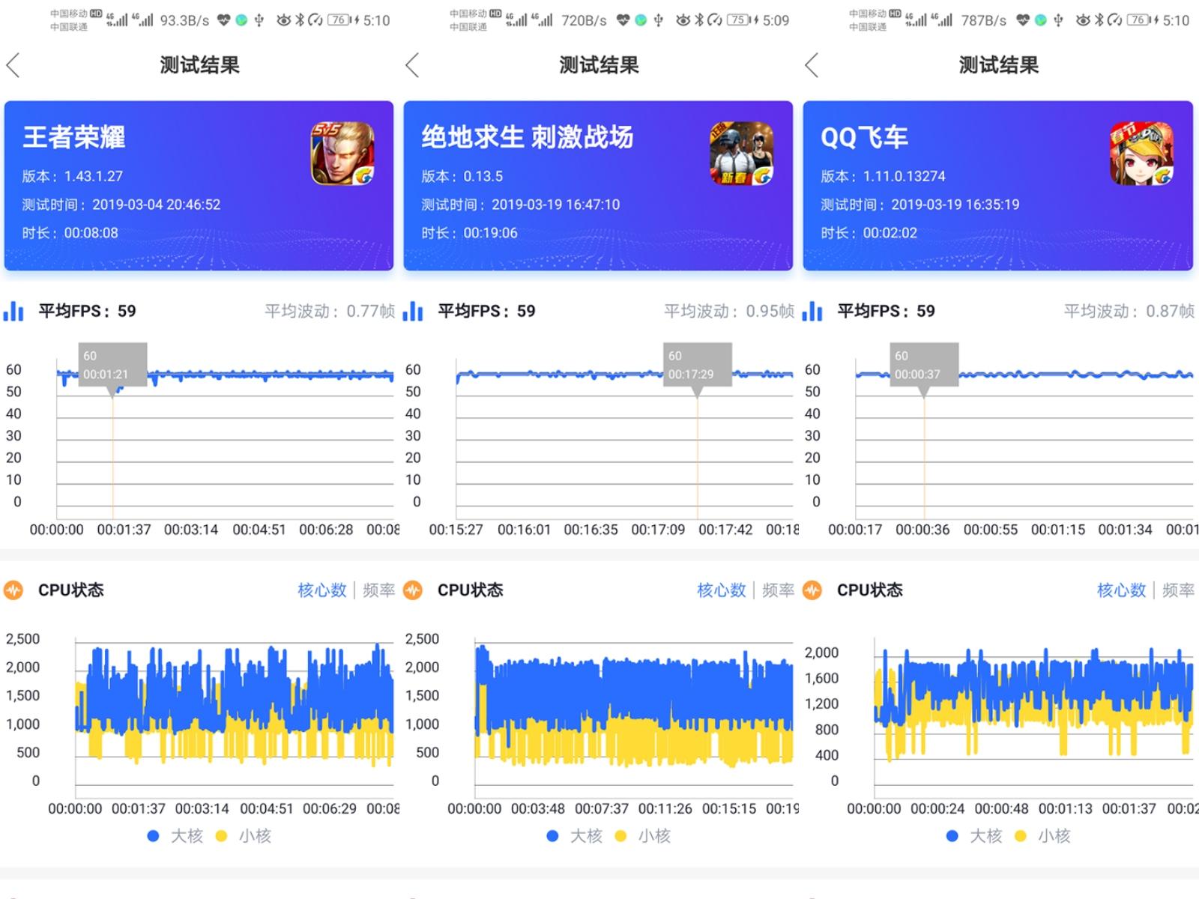Tap version text 0.13.5
The image size is (1199, 899).
point(483,177)
